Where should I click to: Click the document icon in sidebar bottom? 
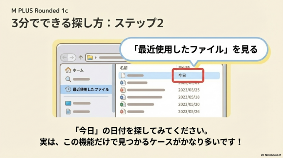(68, 112)
